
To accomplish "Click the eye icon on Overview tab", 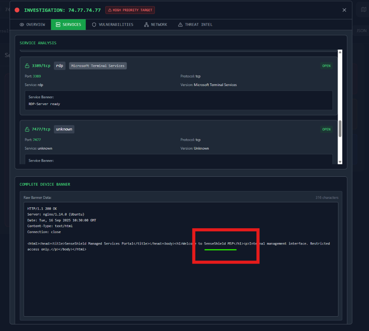I will 22,24.
